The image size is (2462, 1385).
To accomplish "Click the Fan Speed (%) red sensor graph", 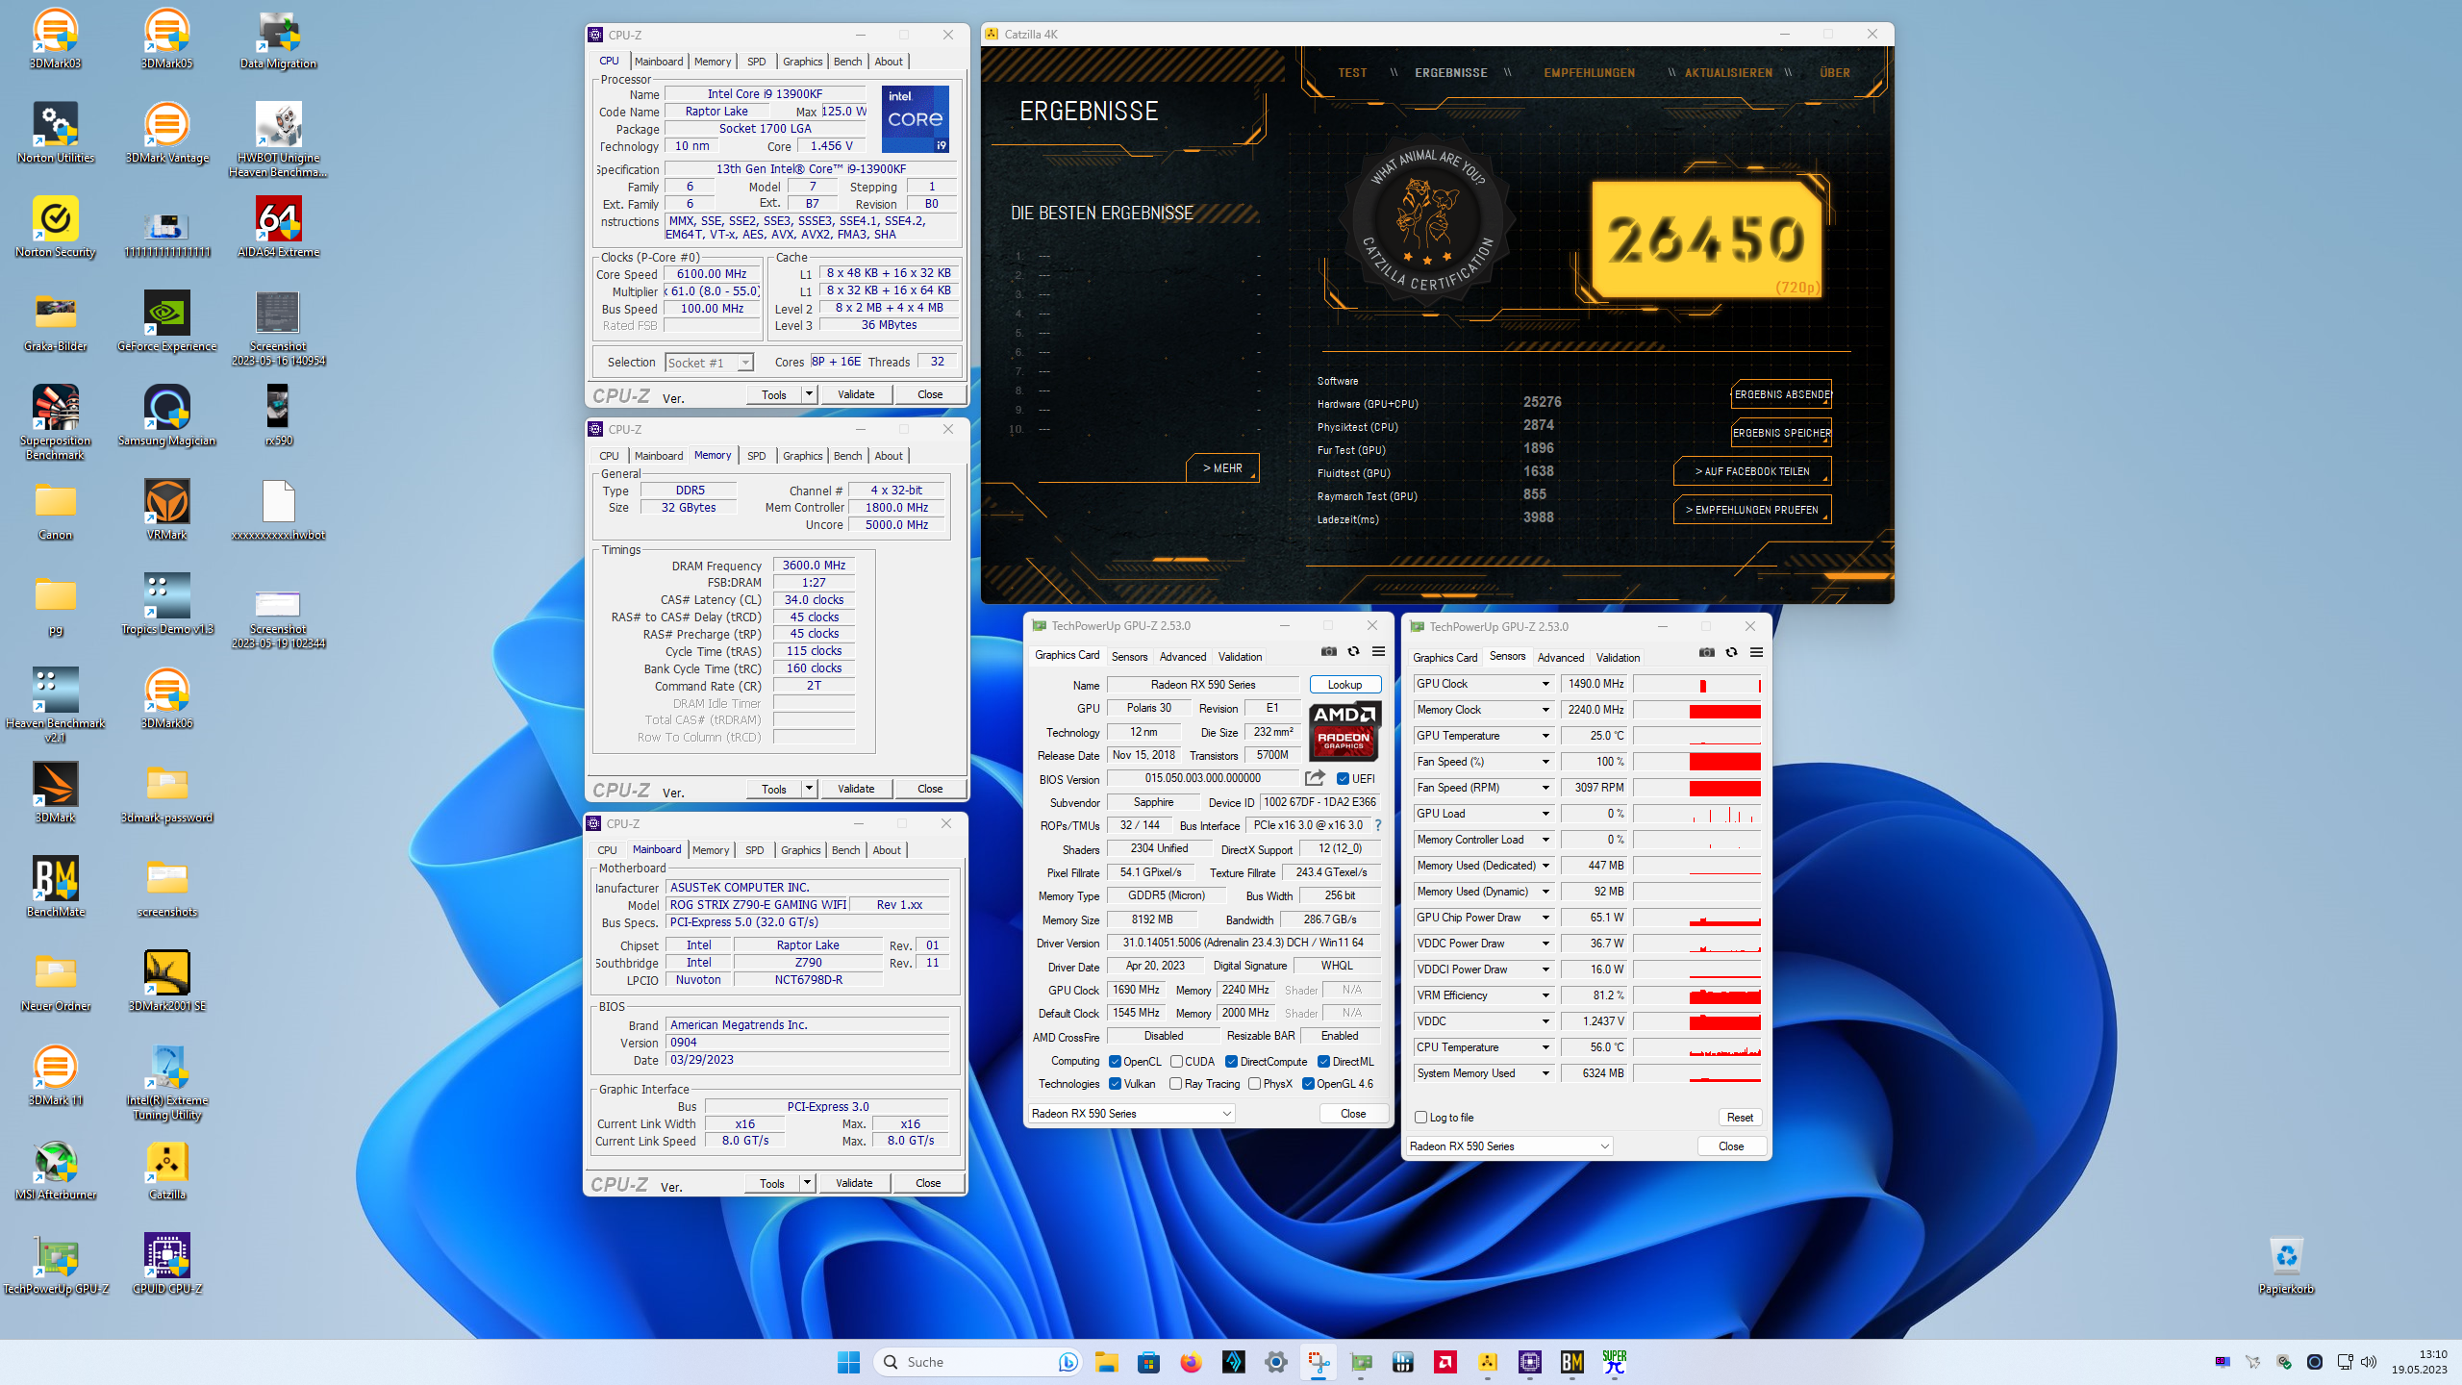I will tap(1697, 762).
